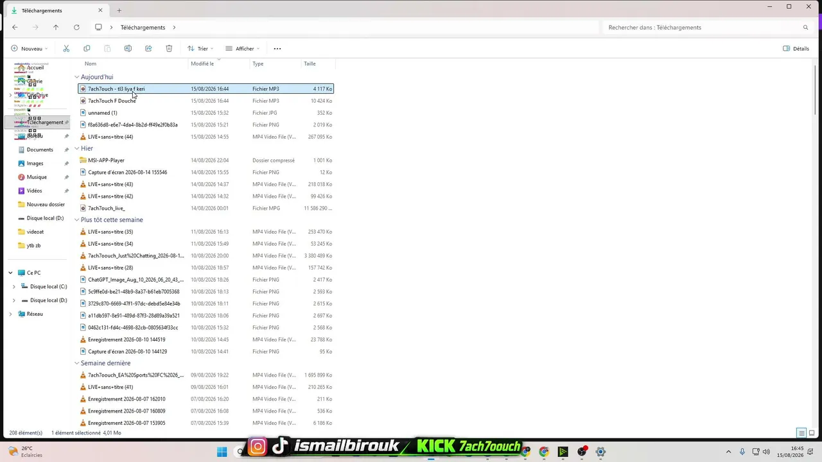Open Vidéos in the sidebar
The width and height of the screenshot is (822, 462).
click(35, 191)
